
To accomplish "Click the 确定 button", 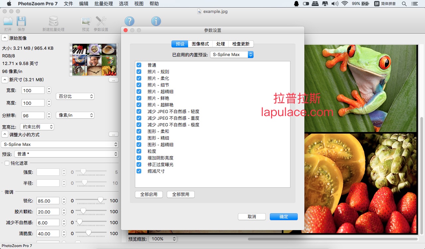I will [283, 217].
